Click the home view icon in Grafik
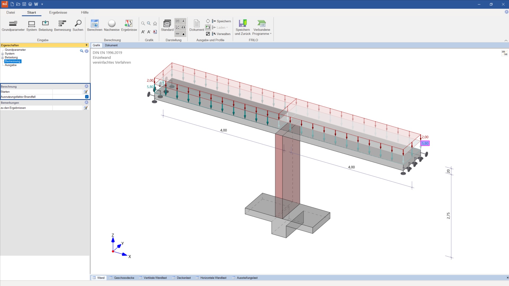 click(155, 24)
